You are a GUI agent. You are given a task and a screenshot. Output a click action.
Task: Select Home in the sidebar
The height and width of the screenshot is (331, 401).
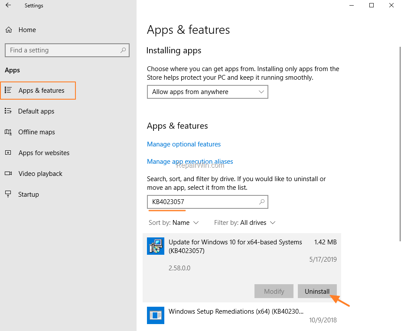[x=27, y=30]
